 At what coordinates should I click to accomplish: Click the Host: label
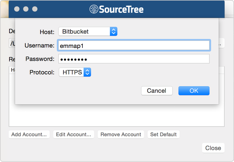pyautogui.click(x=47, y=32)
